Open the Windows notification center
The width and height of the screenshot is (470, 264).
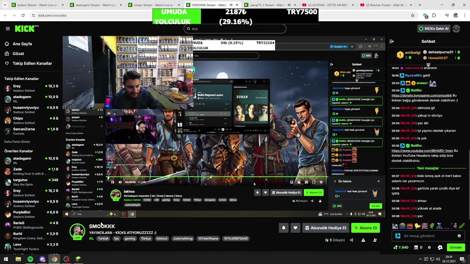[462, 259]
